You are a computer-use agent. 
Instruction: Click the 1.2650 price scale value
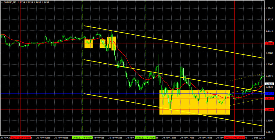click(x=270, y=76)
